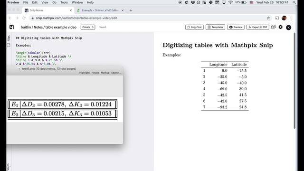The image size is (304, 171).
Task: Click the Mathpix logo icon in header
Action: (x=11, y=27)
